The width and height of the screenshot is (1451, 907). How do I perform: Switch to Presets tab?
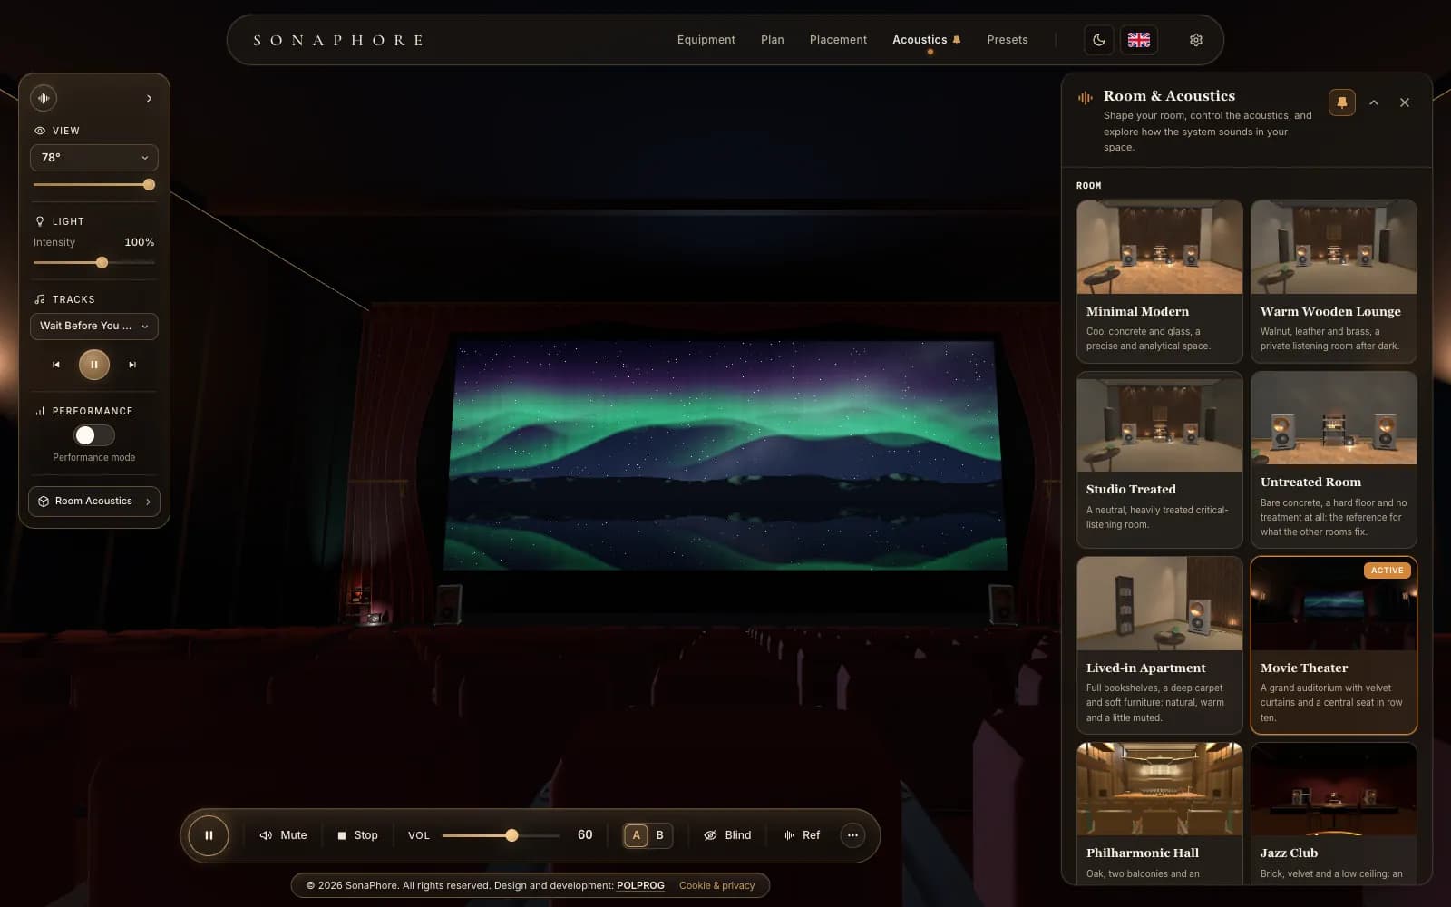(1008, 40)
